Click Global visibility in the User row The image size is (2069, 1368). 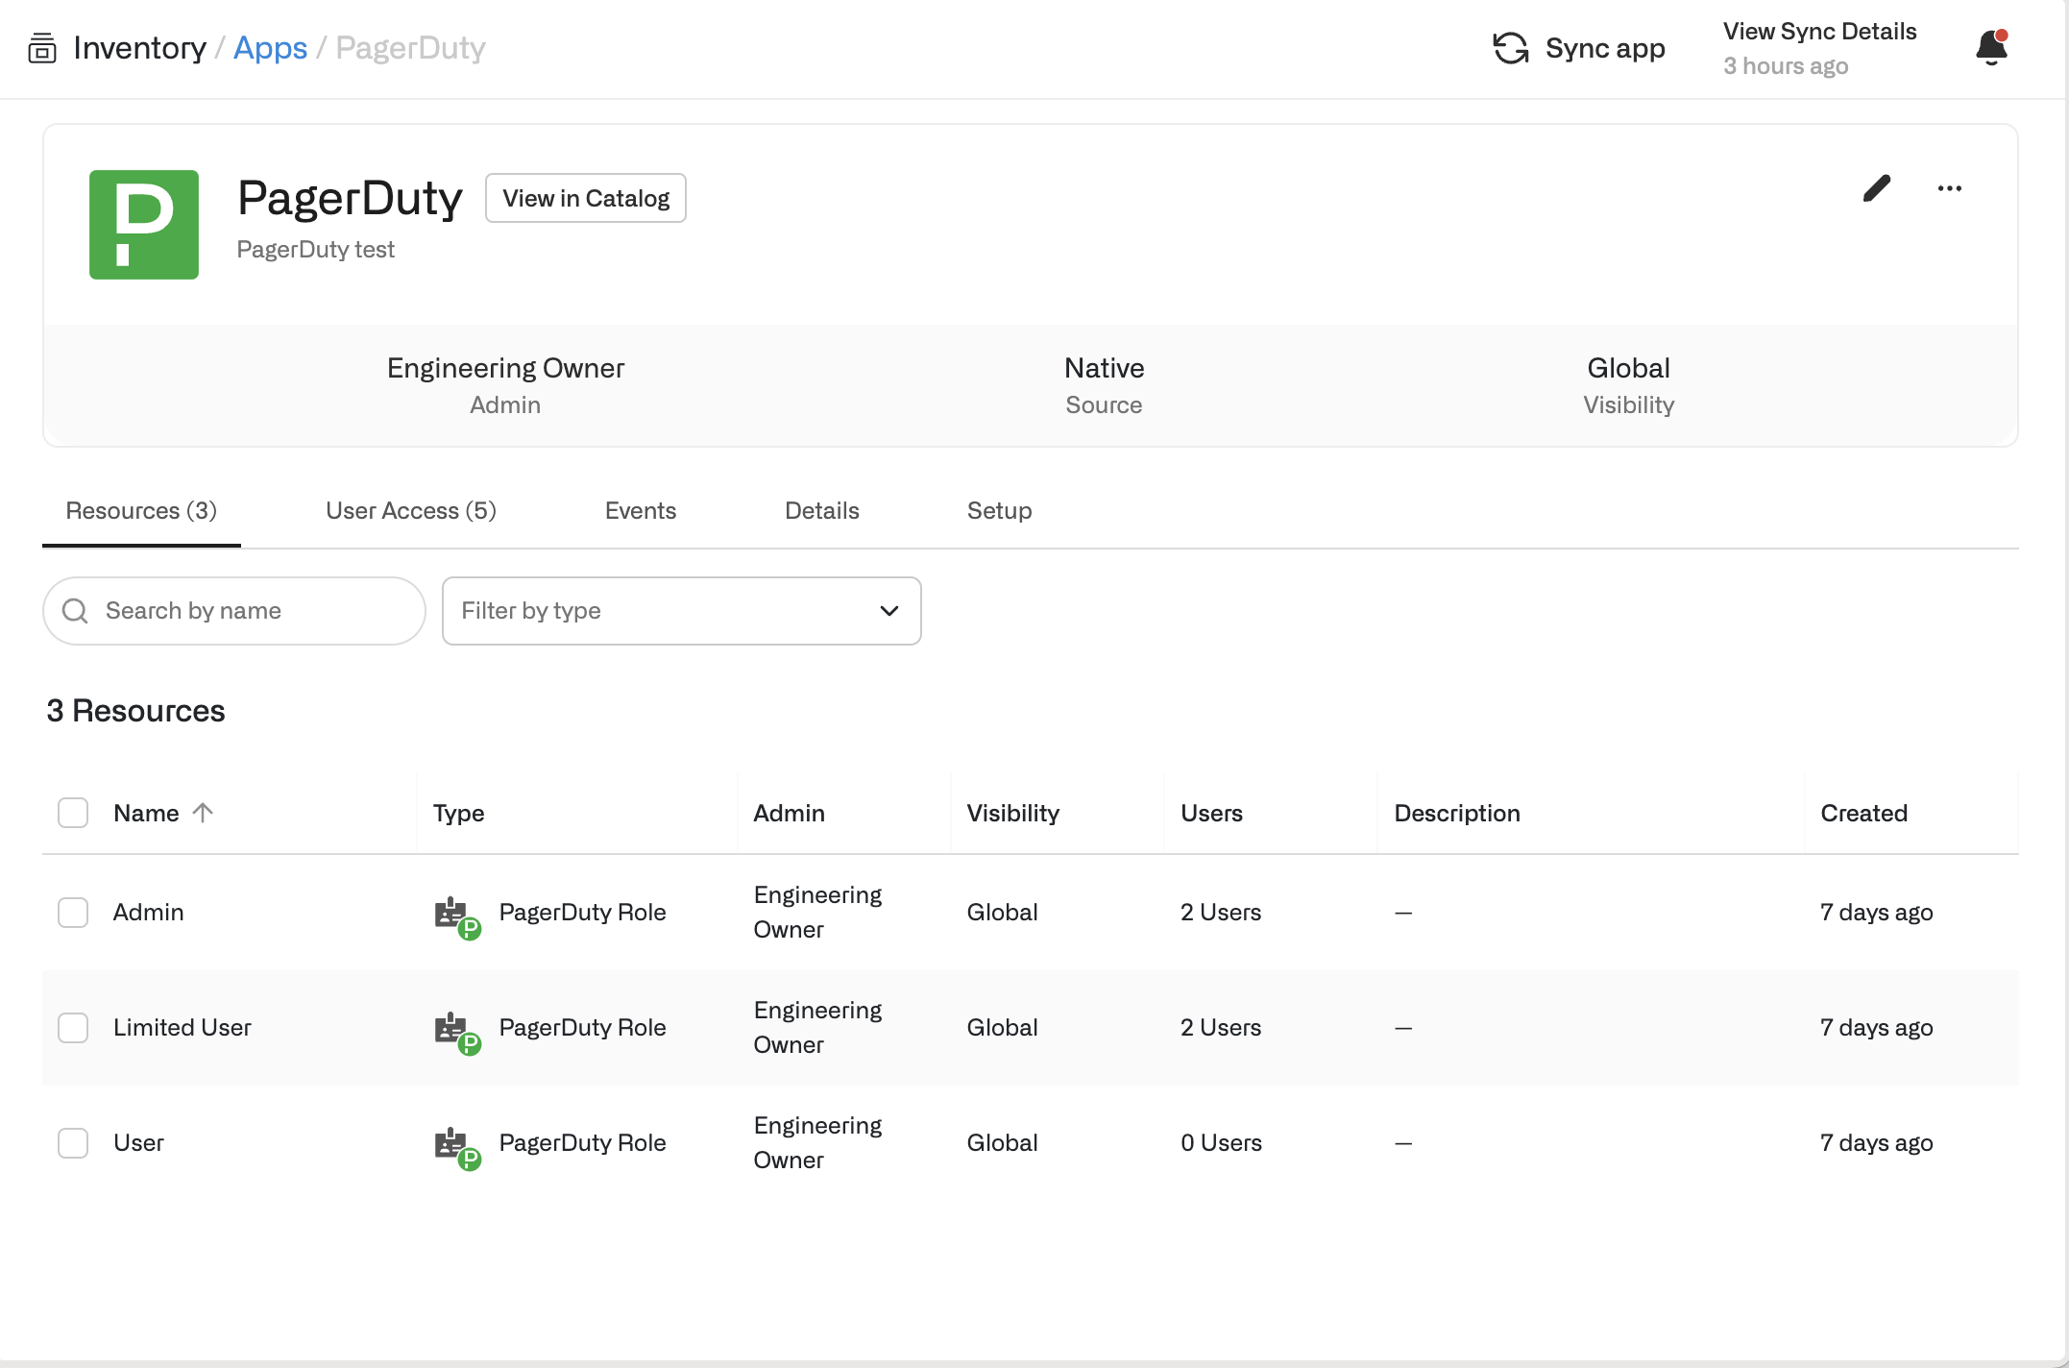[x=1003, y=1143]
